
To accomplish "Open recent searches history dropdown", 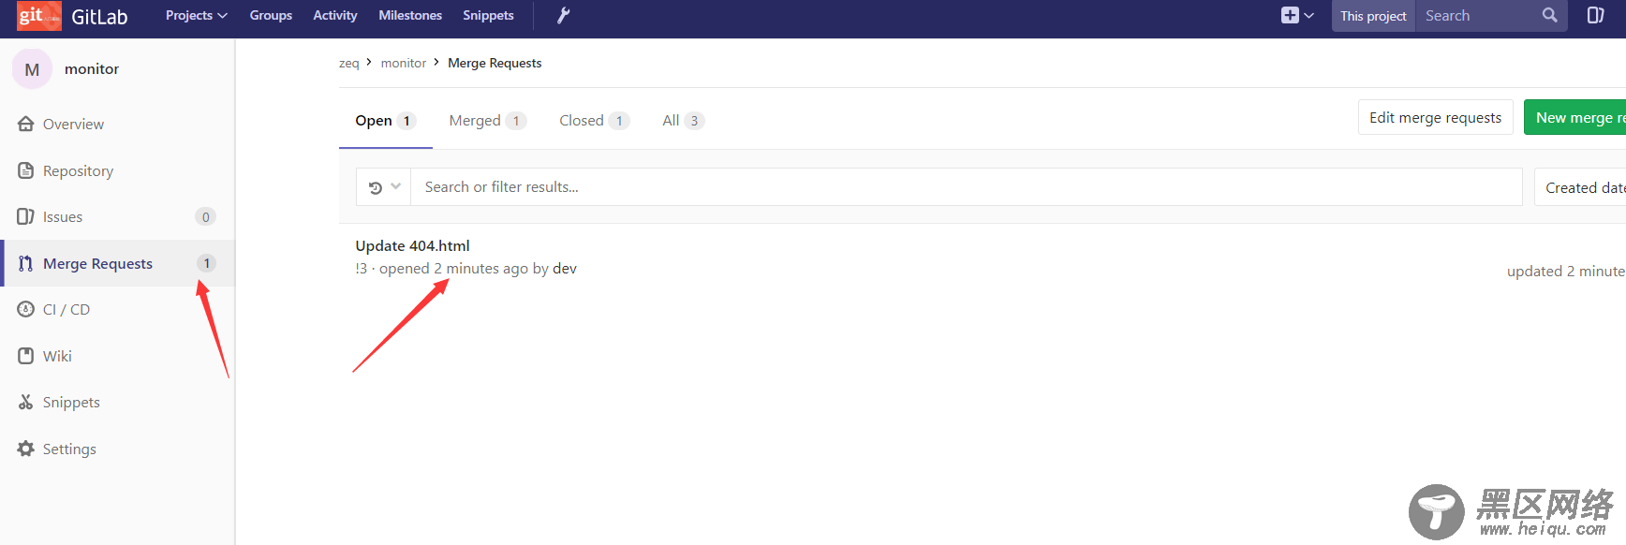I will tap(384, 187).
